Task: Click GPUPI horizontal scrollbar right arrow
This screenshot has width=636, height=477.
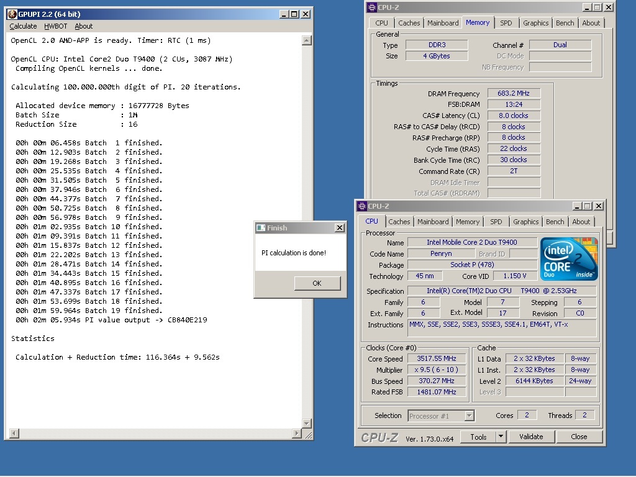Action: pos(297,433)
